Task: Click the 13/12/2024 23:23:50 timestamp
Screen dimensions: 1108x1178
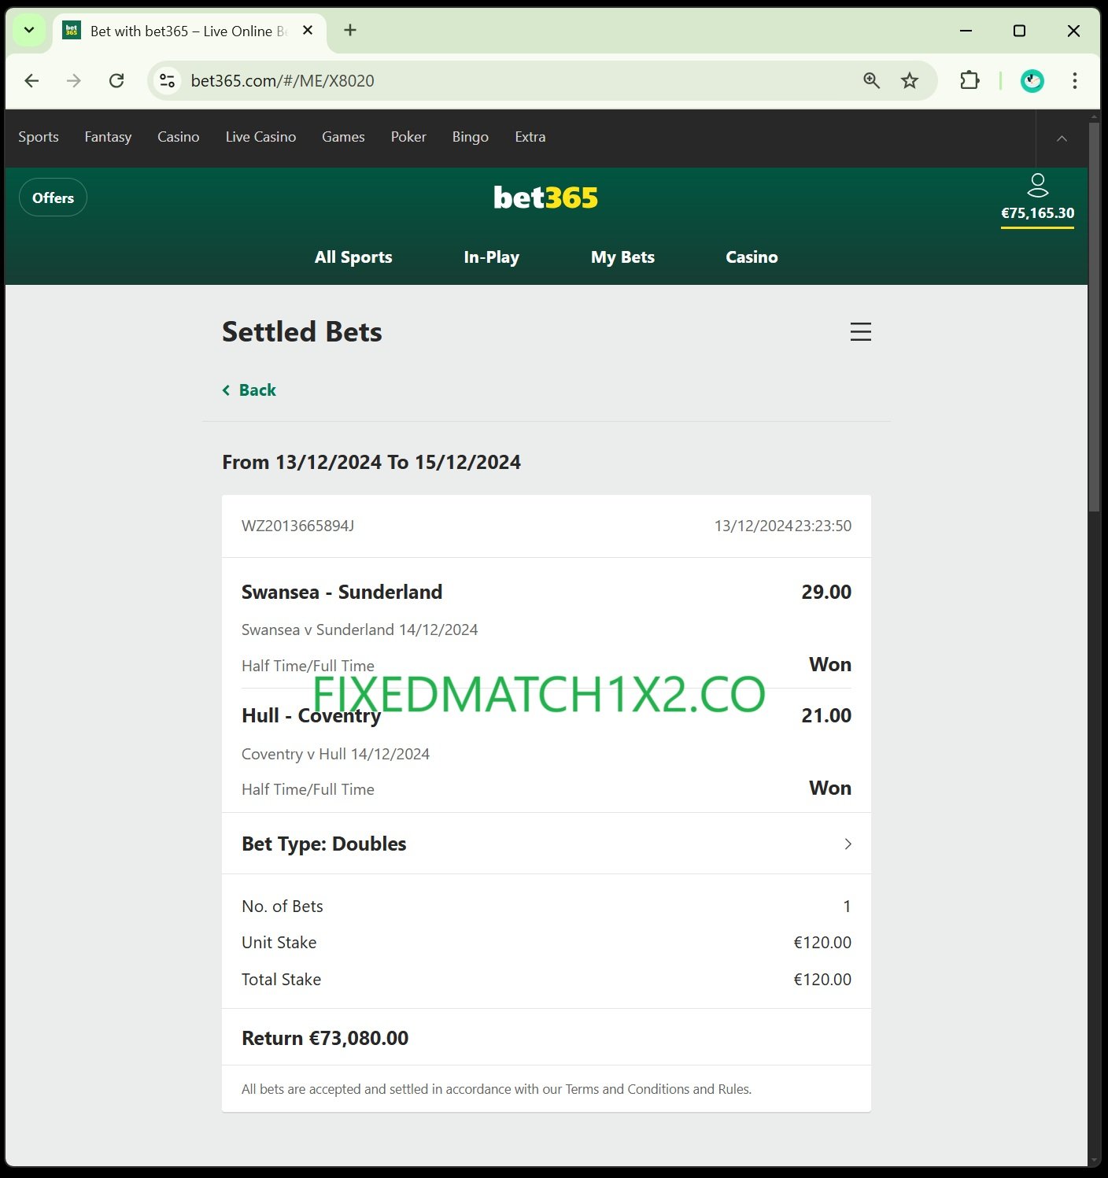Action: tap(783, 526)
